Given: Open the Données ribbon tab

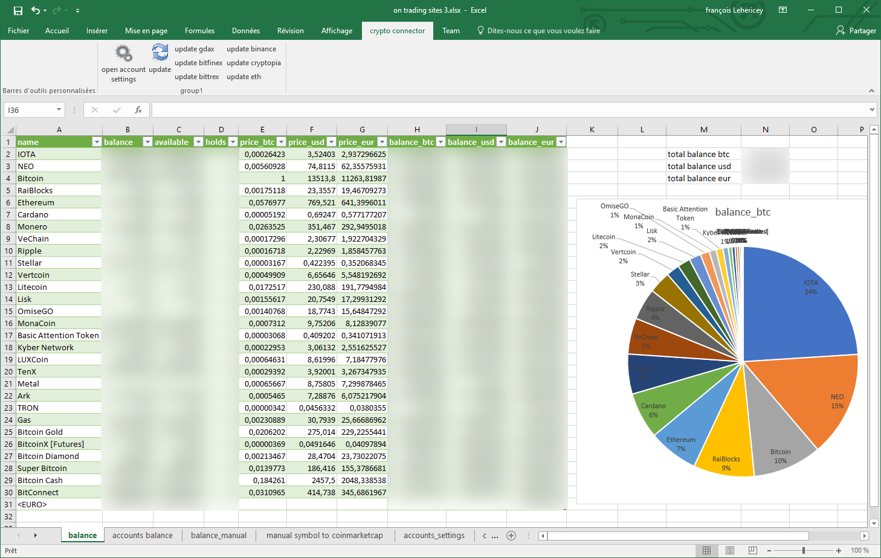Looking at the screenshot, I should point(246,31).
